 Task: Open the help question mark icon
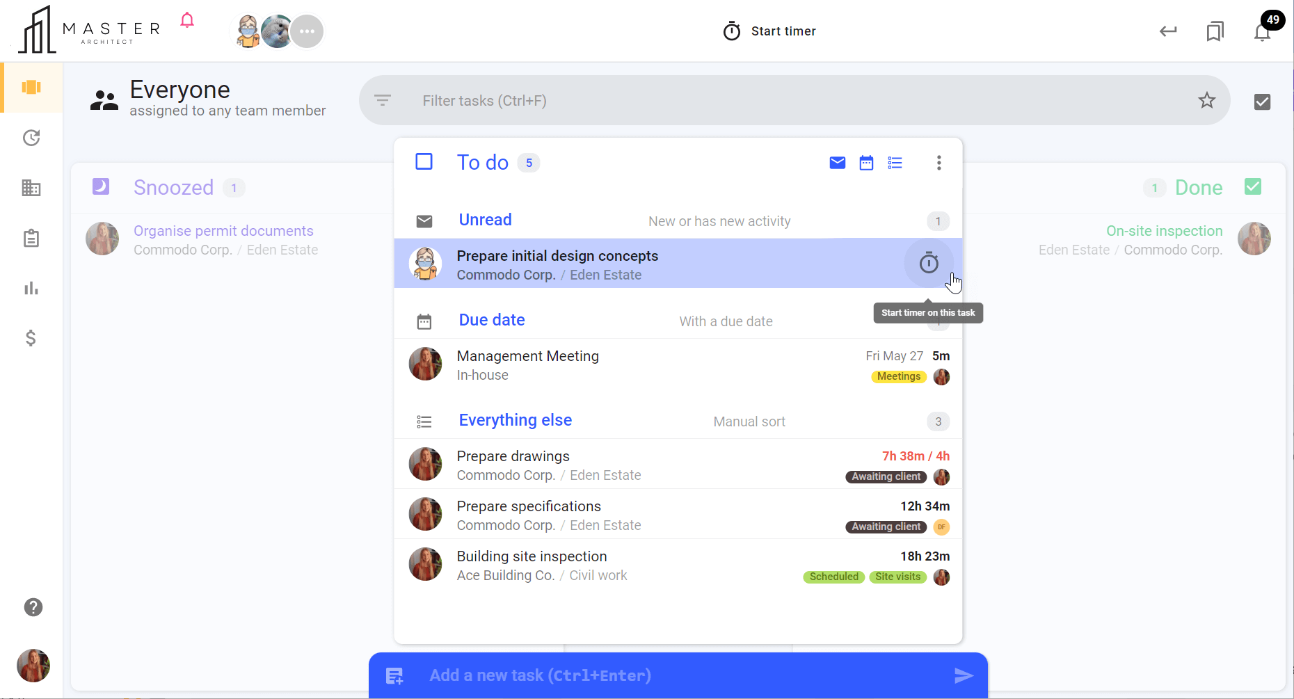tap(33, 607)
